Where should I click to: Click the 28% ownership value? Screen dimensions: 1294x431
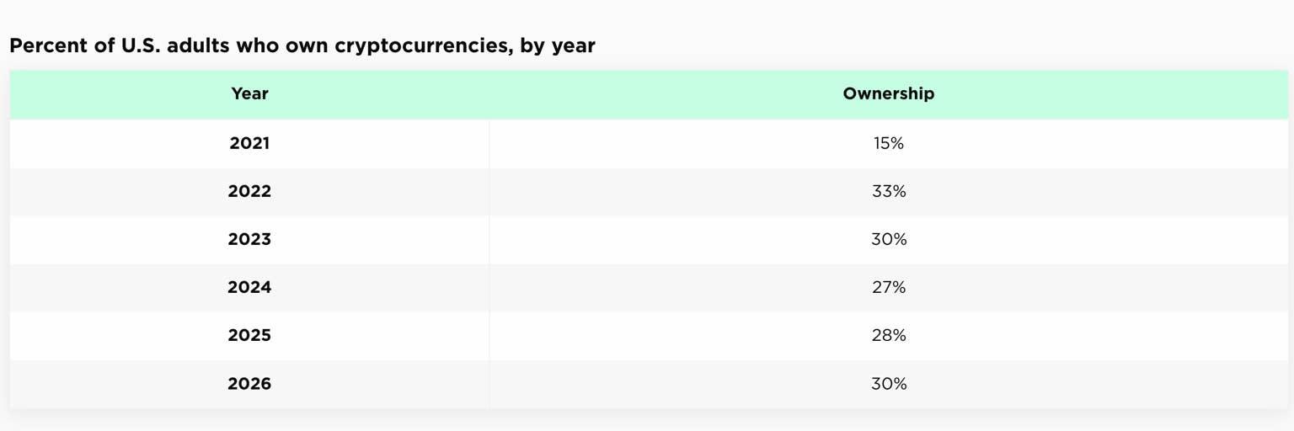(888, 335)
